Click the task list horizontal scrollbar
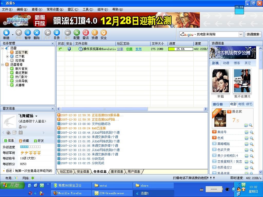 [x=104, y=109]
